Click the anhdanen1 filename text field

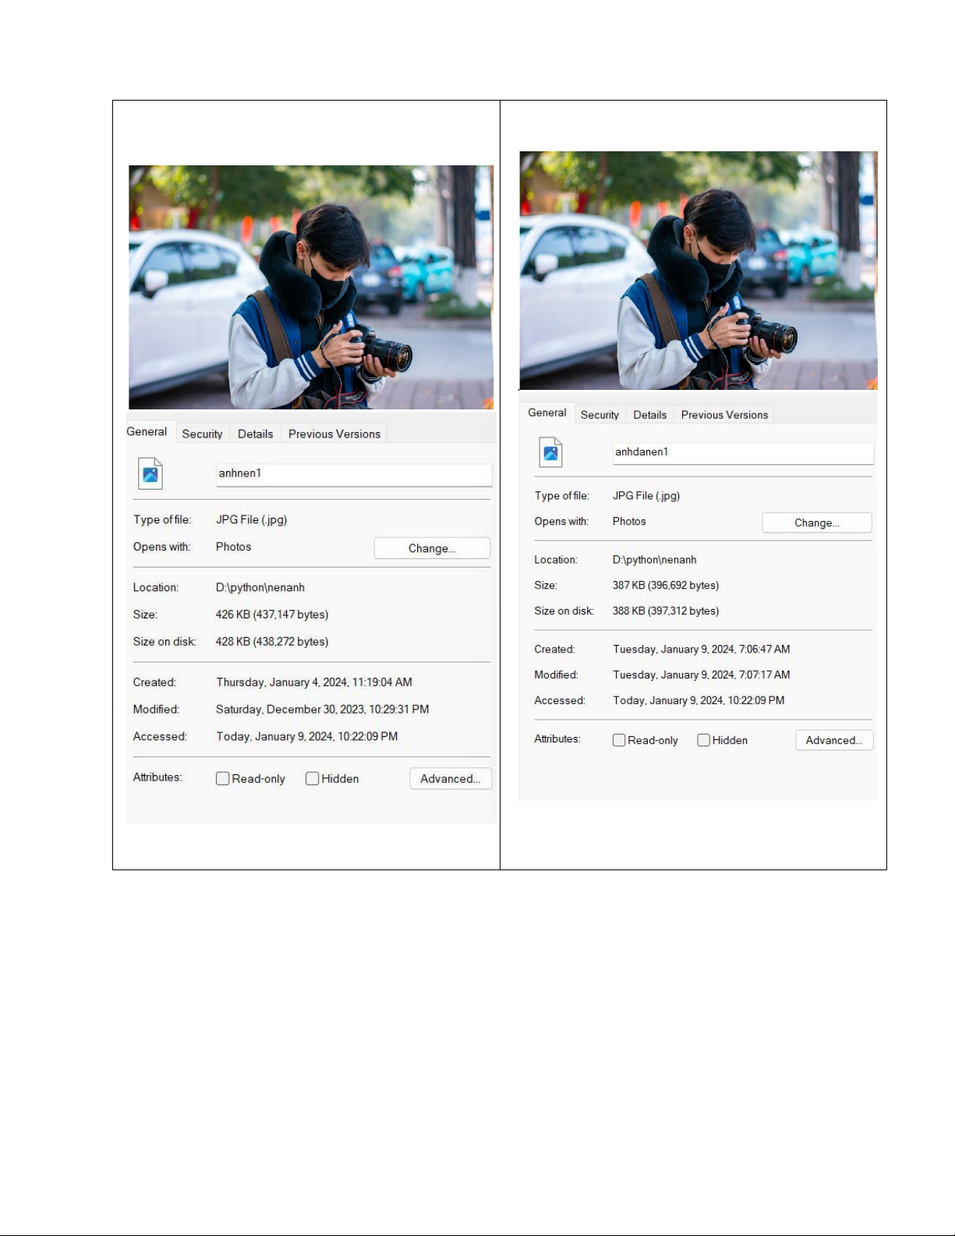point(742,453)
